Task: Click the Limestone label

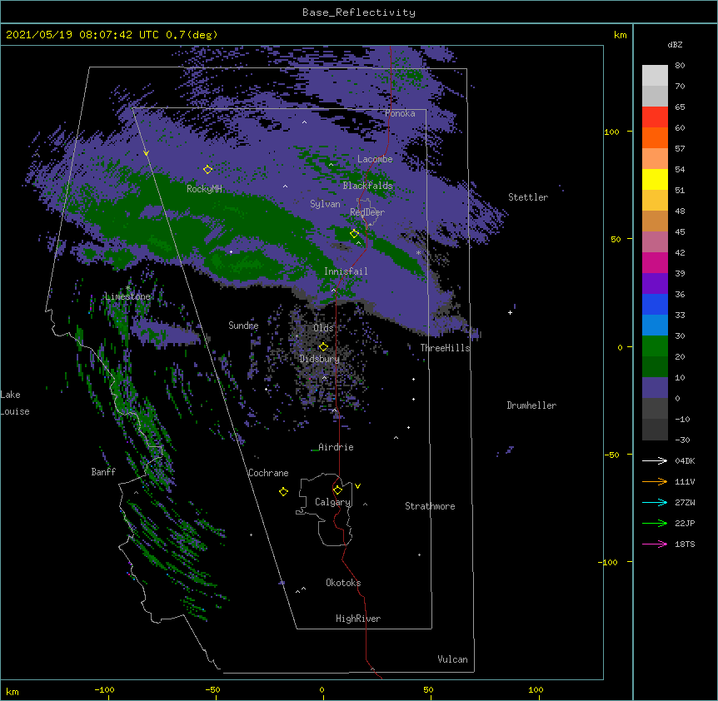Action: (x=127, y=296)
